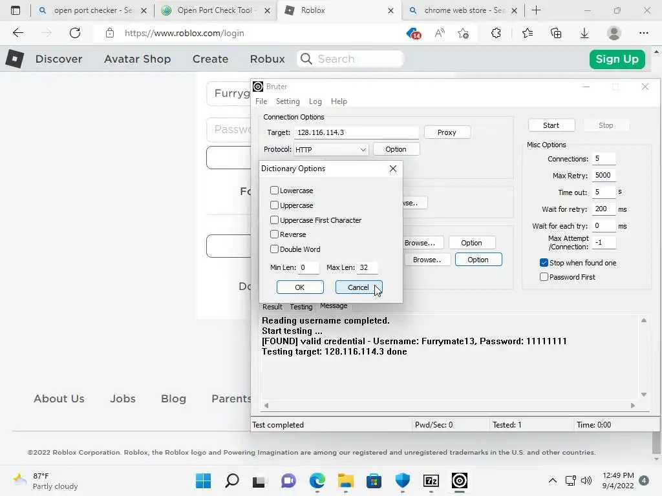The height and width of the screenshot is (496, 662).
Task: Open Microsoft Store from the taskbar
Action: [374, 480]
